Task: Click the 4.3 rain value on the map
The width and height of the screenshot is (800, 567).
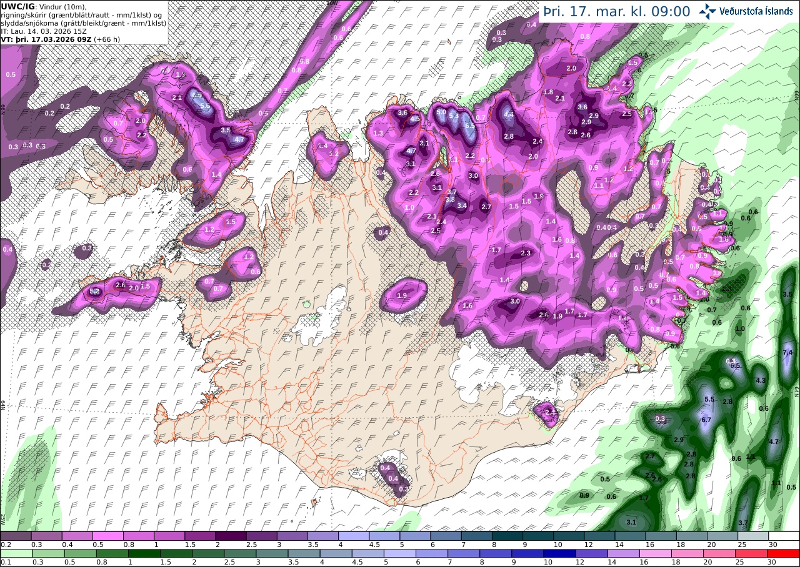Action: coord(761,380)
